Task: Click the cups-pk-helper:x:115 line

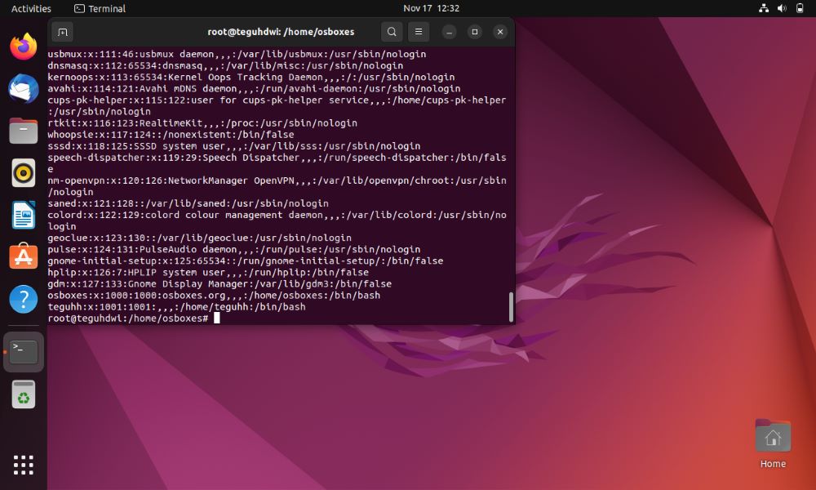Action: click(277, 105)
